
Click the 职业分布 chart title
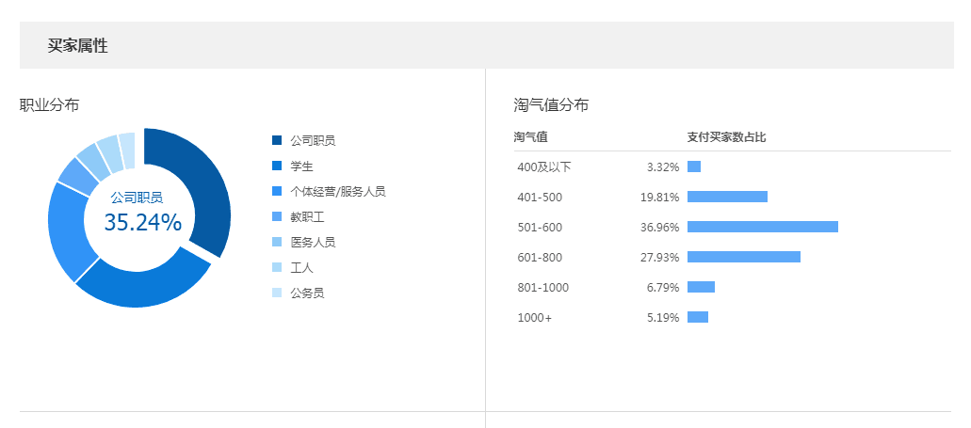pyautogui.click(x=50, y=104)
